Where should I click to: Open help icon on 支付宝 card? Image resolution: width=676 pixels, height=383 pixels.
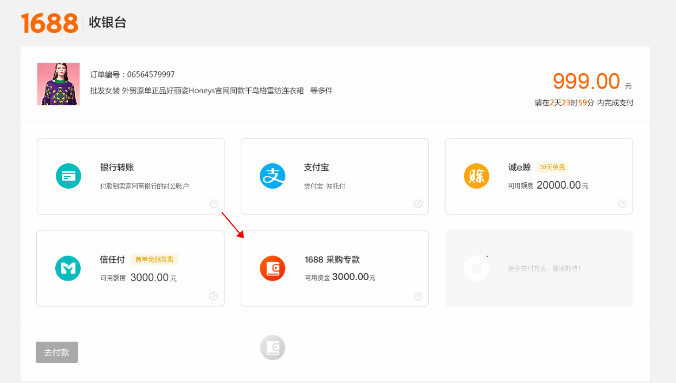(418, 204)
